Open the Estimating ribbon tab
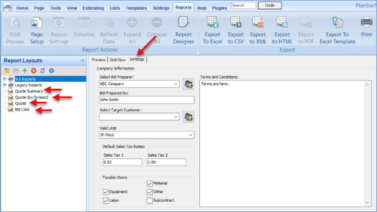377x212 pixels. tap(93, 8)
